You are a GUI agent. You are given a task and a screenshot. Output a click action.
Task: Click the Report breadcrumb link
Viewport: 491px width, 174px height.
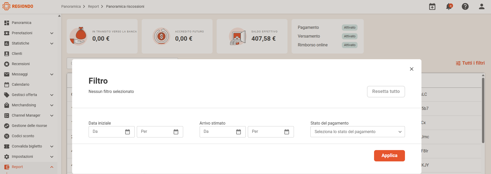coord(93,6)
